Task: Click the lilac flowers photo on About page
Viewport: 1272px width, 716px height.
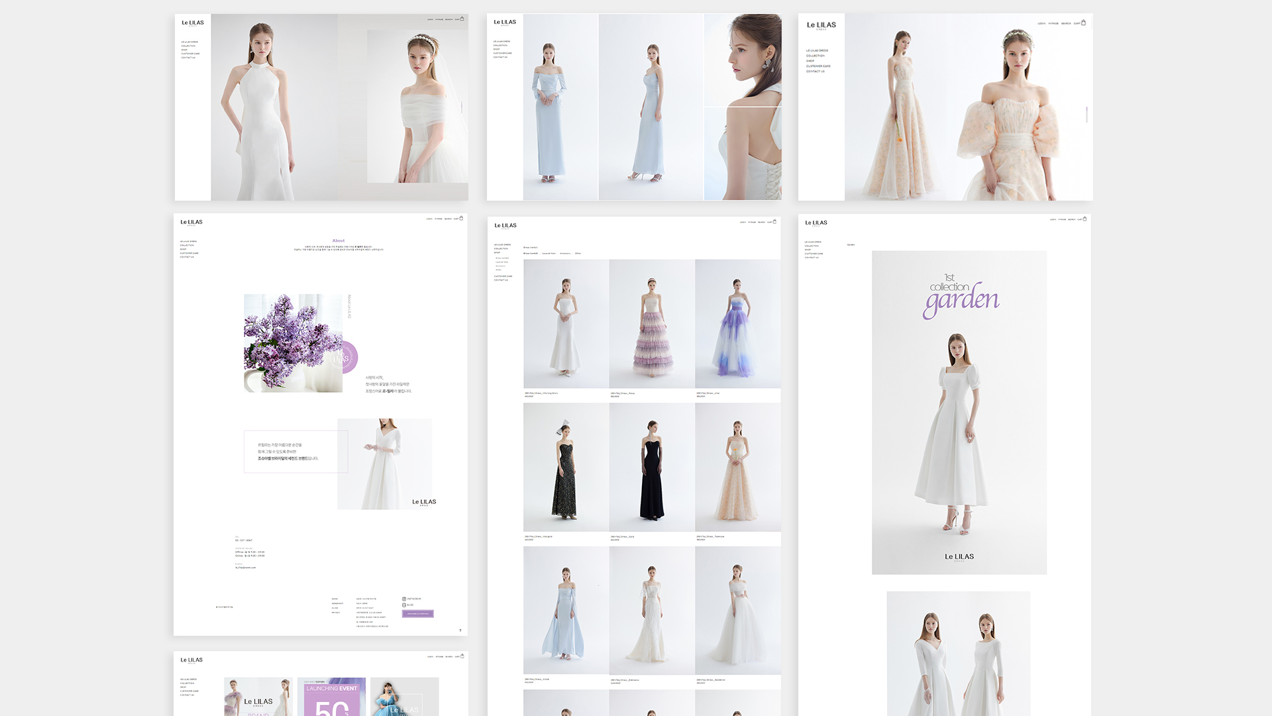Action: [x=293, y=343]
